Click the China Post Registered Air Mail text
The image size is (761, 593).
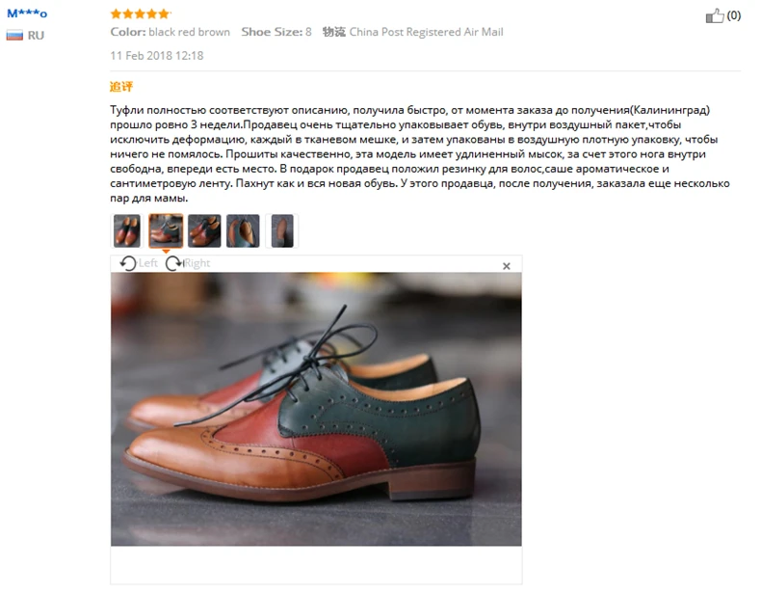(426, 32)
